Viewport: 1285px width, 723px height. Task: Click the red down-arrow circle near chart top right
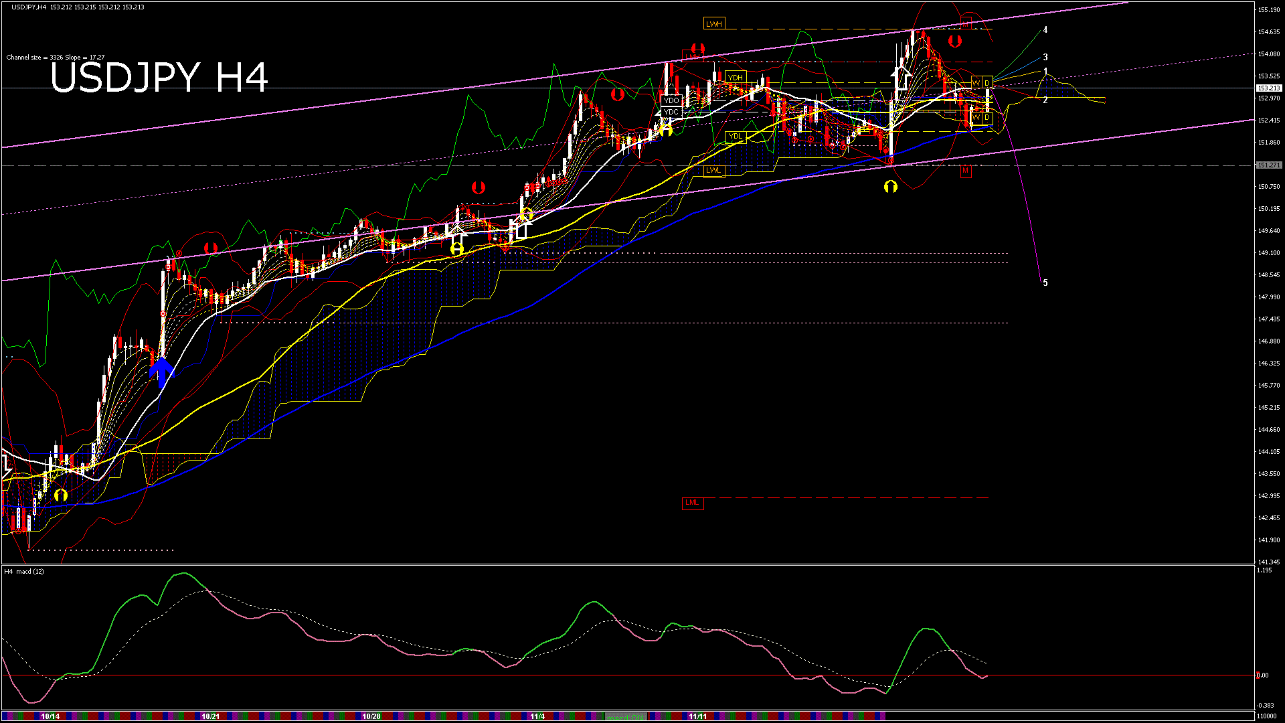(955, 41)
